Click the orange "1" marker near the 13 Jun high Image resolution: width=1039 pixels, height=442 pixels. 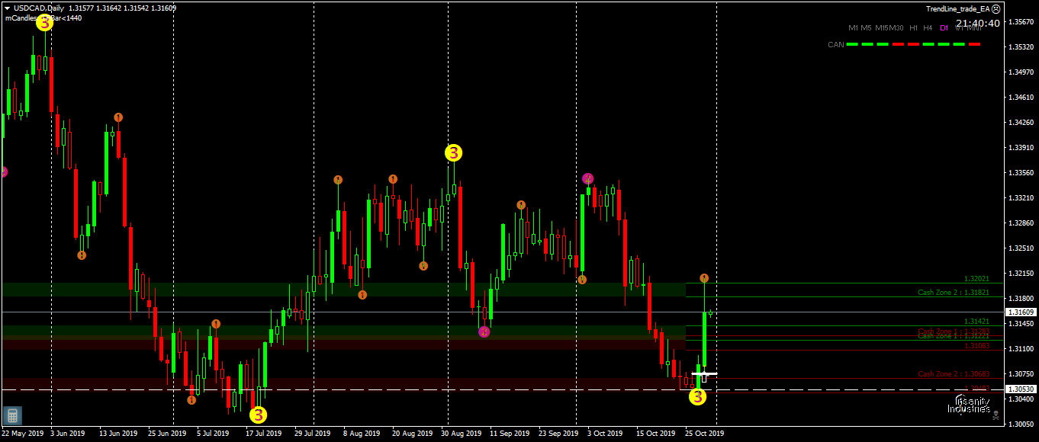[117, 117]
